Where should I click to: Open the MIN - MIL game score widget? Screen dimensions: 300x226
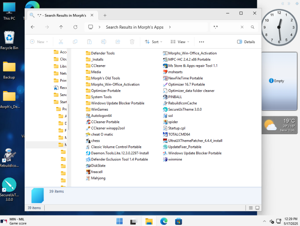coord(14,221)
